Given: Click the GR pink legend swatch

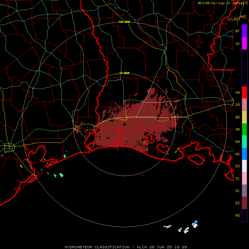Looking at the screenshot, I should click(244, 105).
